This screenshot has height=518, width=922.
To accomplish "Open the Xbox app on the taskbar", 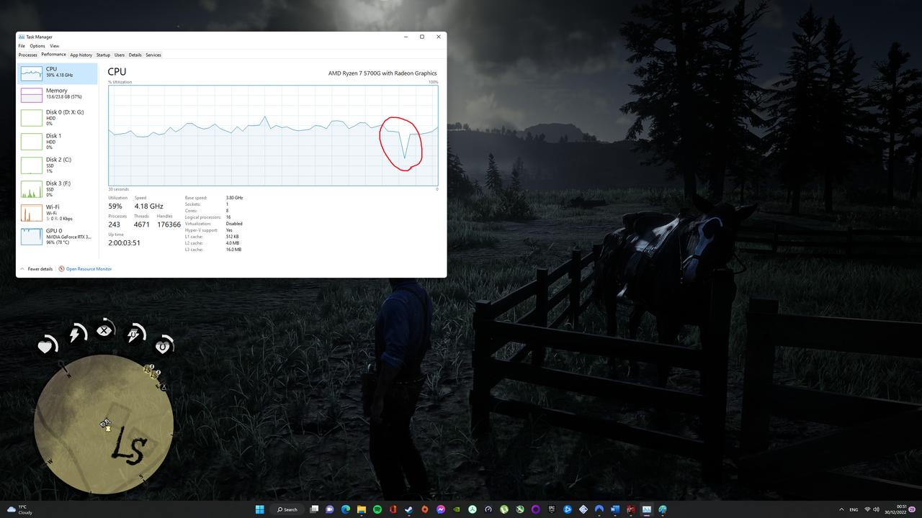I will 520,509.
